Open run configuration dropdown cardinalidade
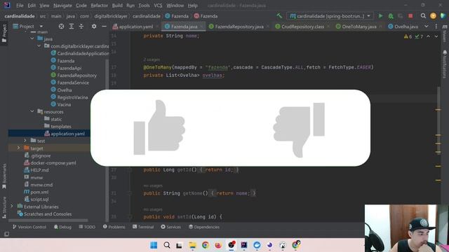 click(x=330, y=16)
